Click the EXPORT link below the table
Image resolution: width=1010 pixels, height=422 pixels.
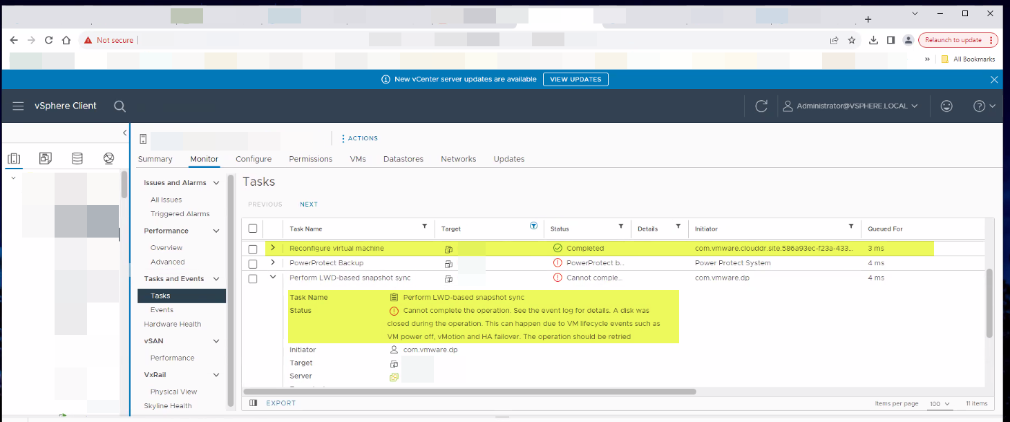(280, 403)
